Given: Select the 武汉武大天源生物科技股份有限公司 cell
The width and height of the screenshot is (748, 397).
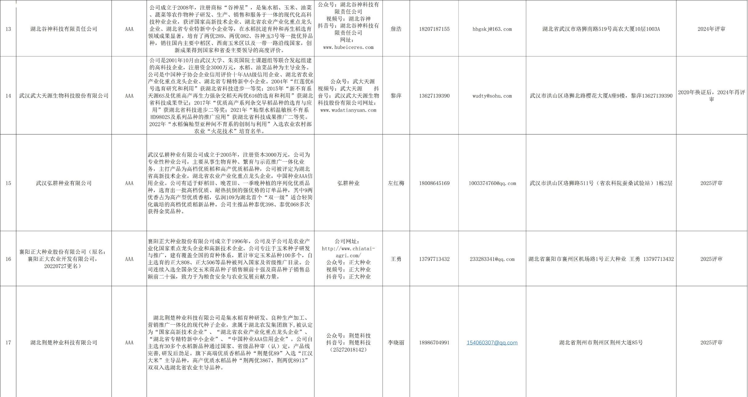Looking at the screenshot, I should [x=64, y=96].
